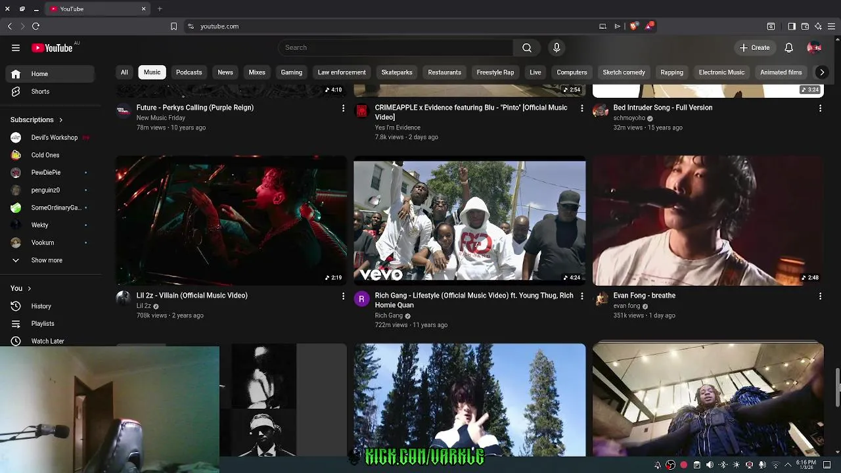841x473 pixels.
Task: Go back in browser history
Action: click(x=9, y=26)
